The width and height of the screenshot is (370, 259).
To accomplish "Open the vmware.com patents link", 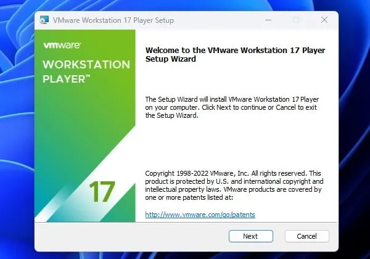I will [x=200, y=215].
